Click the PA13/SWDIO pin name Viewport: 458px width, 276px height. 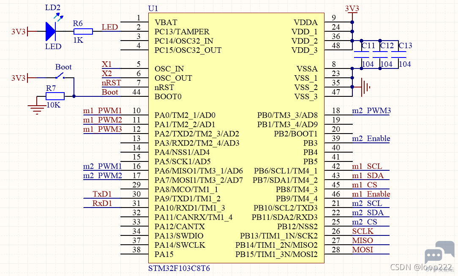tap(179, 236)
